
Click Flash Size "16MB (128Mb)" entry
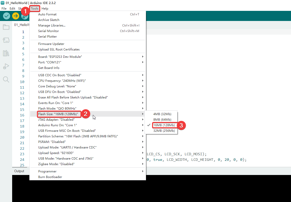pos(88,114)
